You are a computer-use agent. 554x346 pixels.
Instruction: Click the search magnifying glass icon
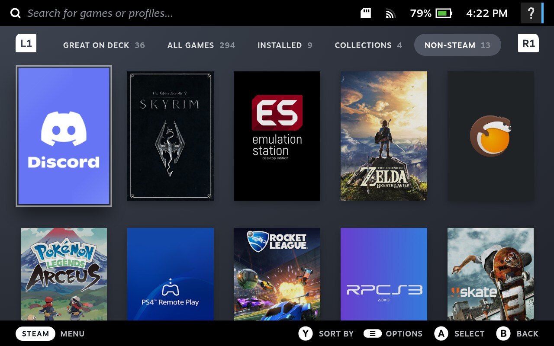click(16, 13)
